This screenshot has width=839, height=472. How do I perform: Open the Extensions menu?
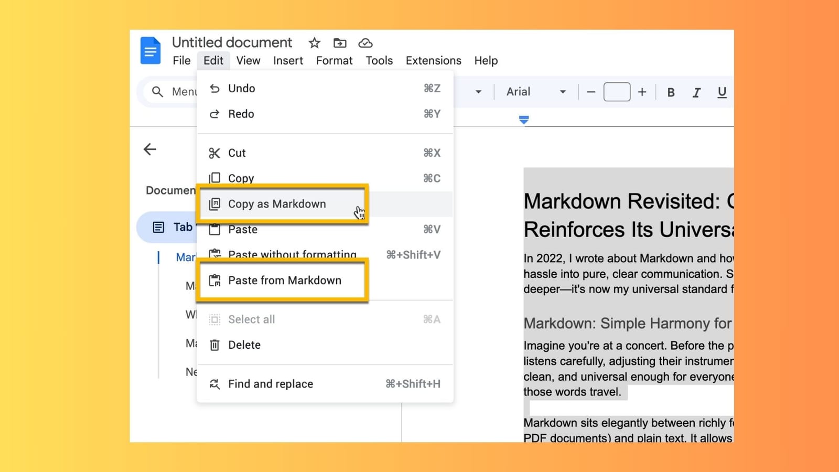(x=433, y=60)
